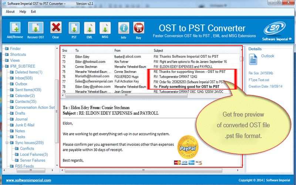Click the email list vertical scrollbar thumb
The image size is (296, 185).
click(242, 59)
